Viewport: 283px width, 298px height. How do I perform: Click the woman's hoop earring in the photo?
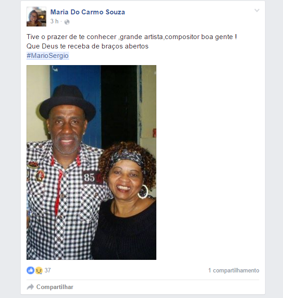point(143,192)
